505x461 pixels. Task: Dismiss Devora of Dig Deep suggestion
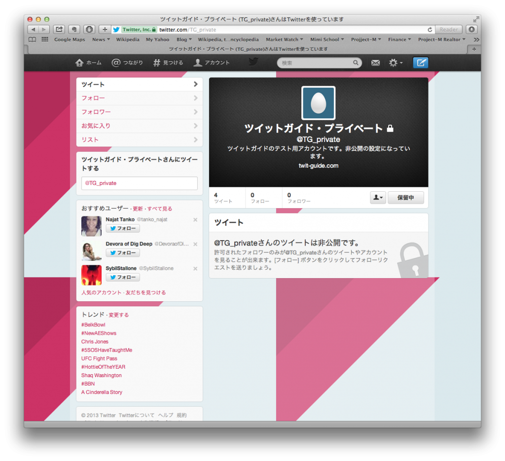(195, 245)
